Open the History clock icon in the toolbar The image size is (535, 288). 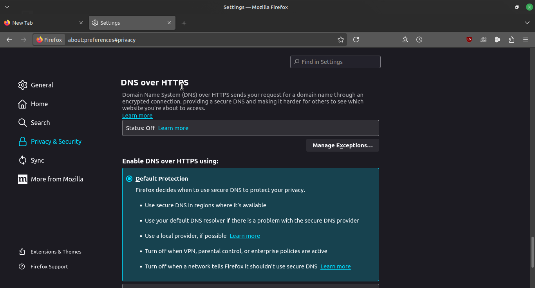click(x=419, y=40)
